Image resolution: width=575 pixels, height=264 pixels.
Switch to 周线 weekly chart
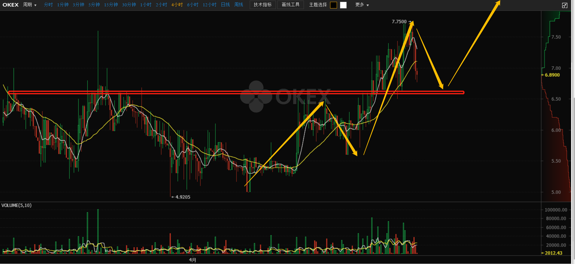pos(239,5)
